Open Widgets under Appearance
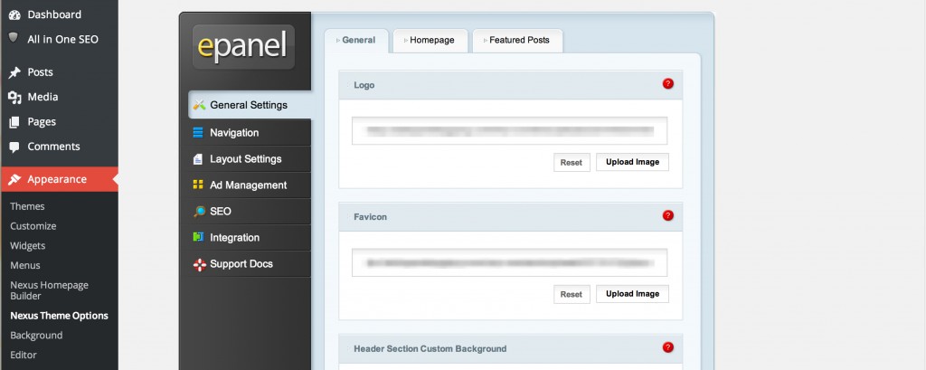The width and height of the screenshot is (926, 370). click(x=28, y=245)
